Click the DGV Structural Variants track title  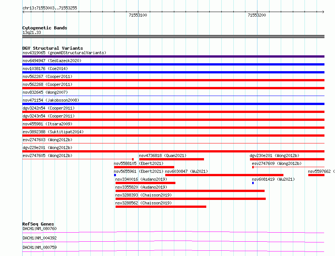(53, 48)
